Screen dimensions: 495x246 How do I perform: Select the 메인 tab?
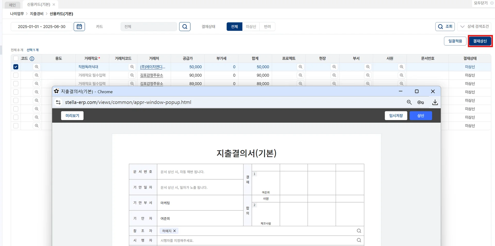12,5
